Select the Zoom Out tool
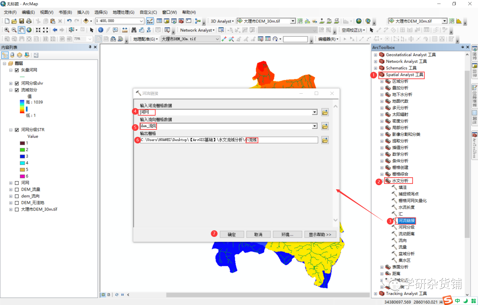478x305 pixels. [x=14, y=30]
